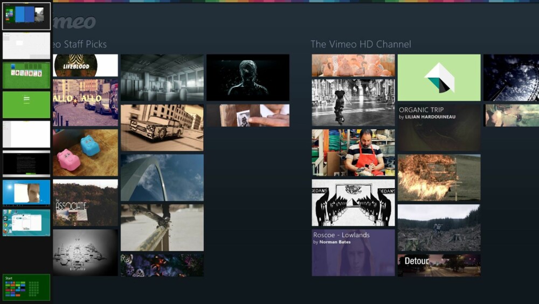Open the dark colorful flowers video tile
539x304 pixels.
point(162,265)
